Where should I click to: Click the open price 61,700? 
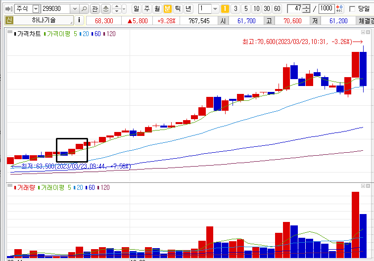click(247, 21)
